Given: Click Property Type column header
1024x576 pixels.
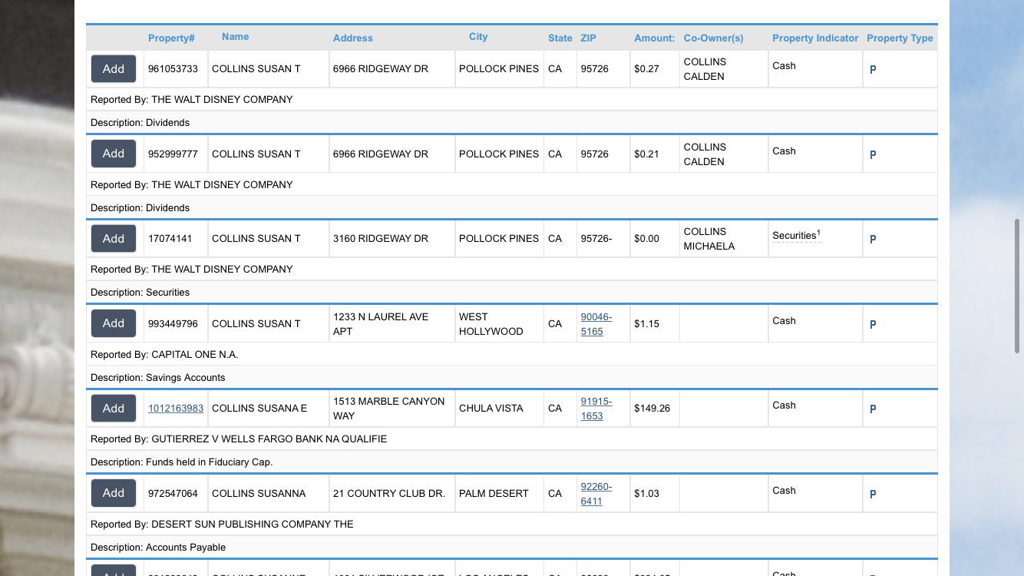Looking at the screenshot, I should (900, 38).
